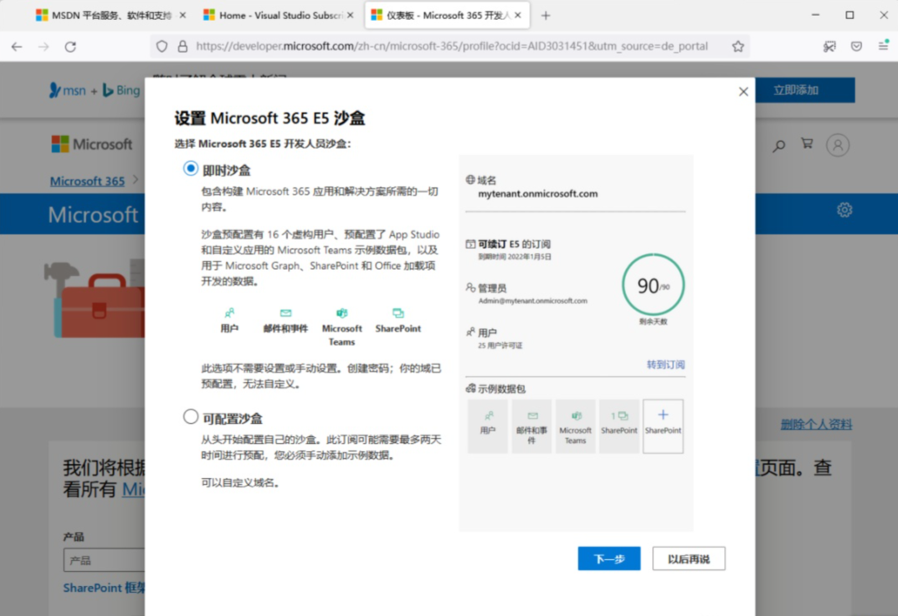Open the 转到订阅 link
The image size is (898, 616).
pos(665,364)
